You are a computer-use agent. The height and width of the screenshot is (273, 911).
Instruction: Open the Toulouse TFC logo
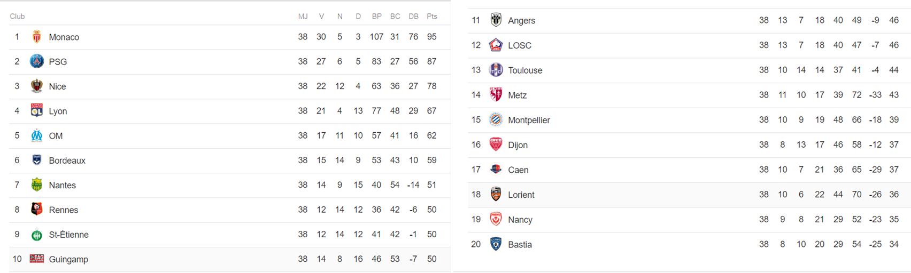[496, 70]
